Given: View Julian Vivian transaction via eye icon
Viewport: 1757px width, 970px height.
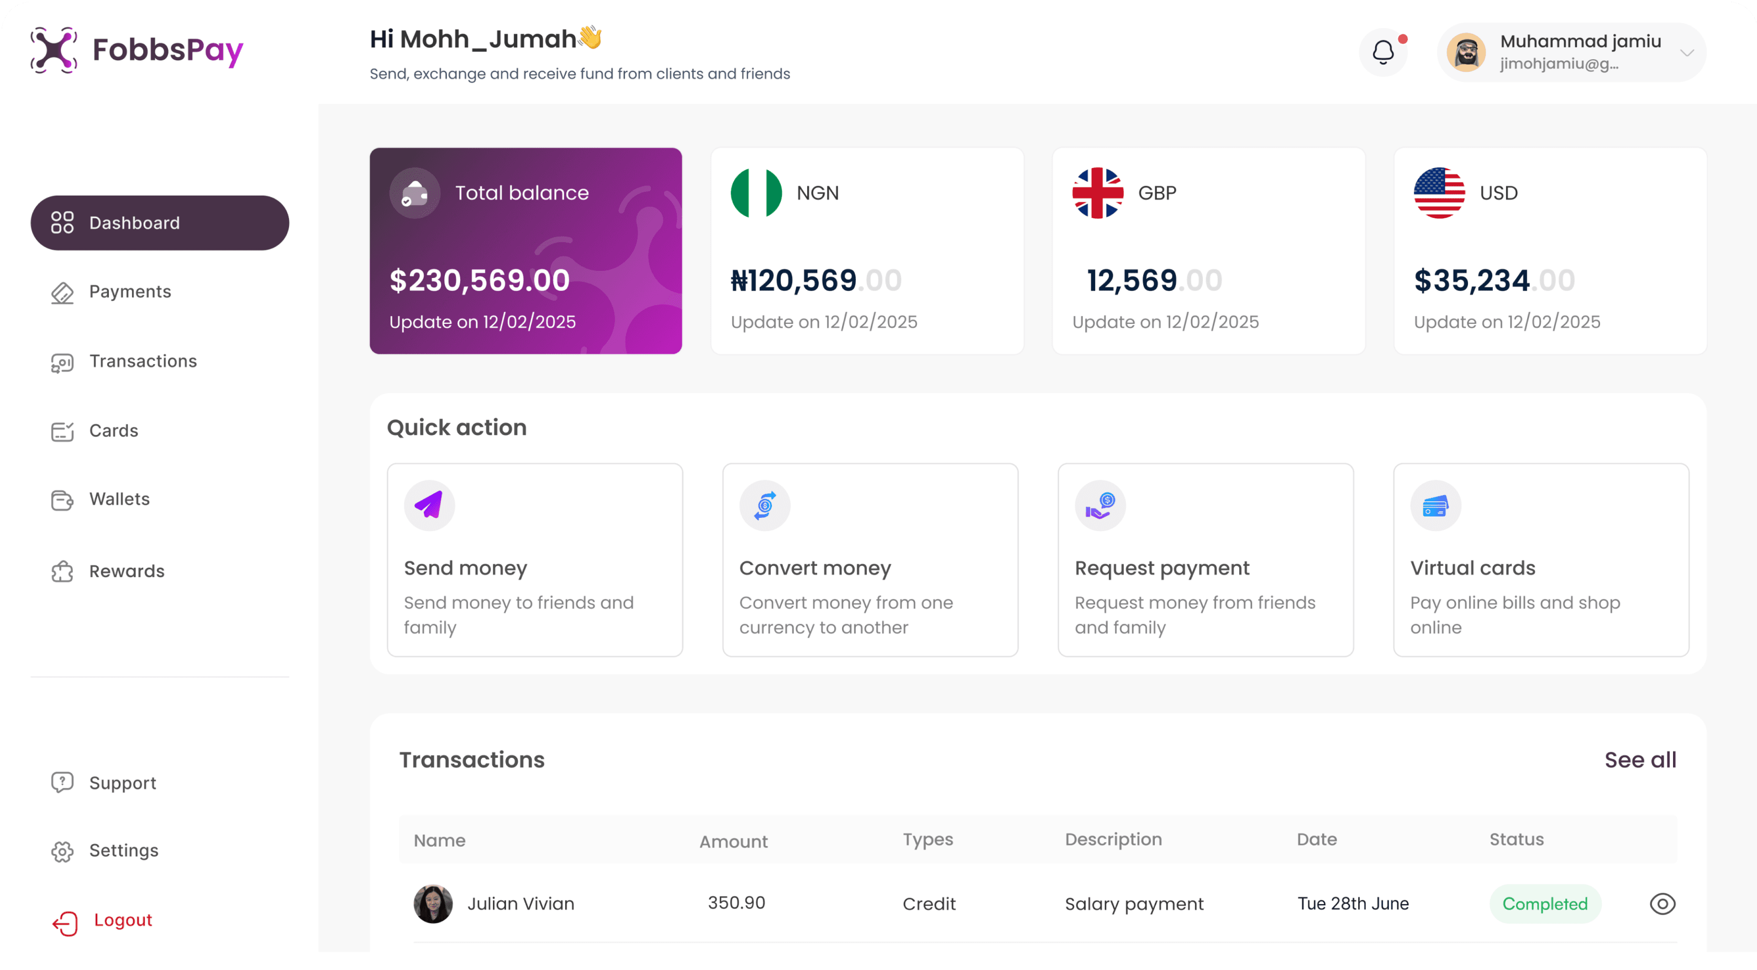Looking at the screenshot, I should [1662, 904].
